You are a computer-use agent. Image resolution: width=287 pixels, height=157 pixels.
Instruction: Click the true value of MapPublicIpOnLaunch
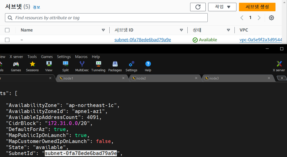pyautogui.click(x=81, y=135)
